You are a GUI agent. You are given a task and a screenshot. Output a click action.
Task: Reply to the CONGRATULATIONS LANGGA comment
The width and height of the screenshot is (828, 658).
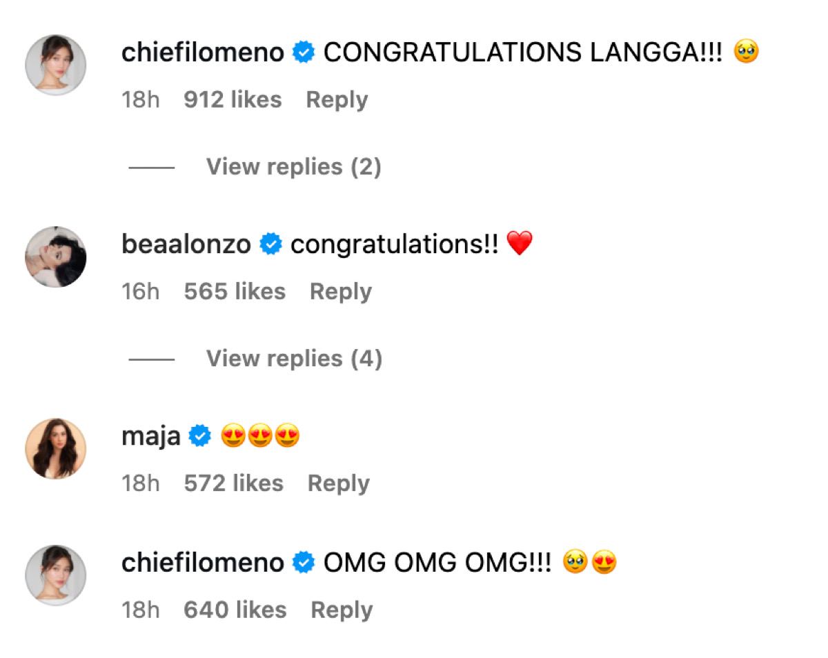337,100
